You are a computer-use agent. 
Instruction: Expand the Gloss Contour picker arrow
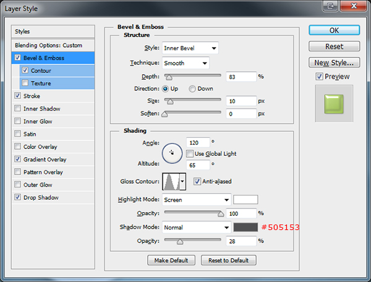click(182, 181)
